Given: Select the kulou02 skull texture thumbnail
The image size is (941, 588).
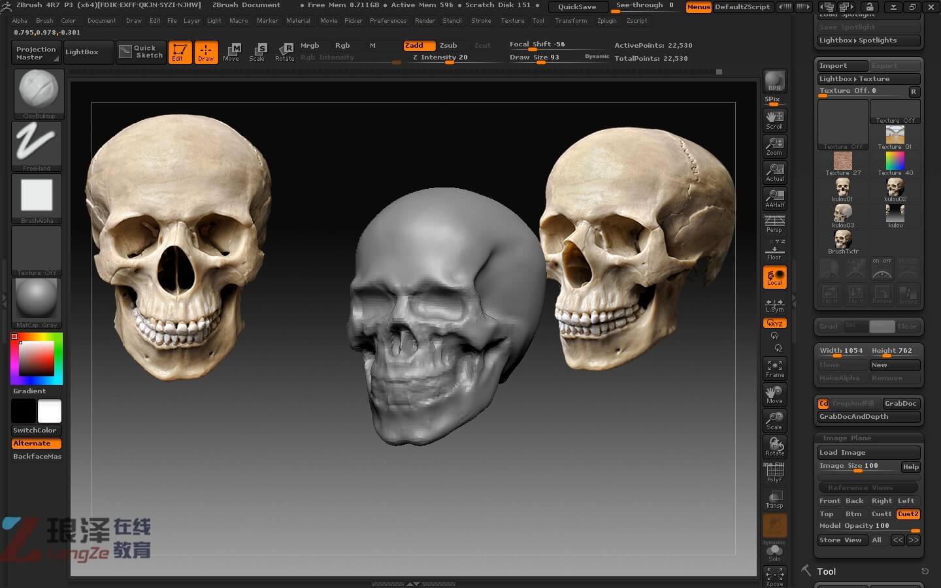Looking at the screenshot, I should pyautogui.click(x=895, y=189).
